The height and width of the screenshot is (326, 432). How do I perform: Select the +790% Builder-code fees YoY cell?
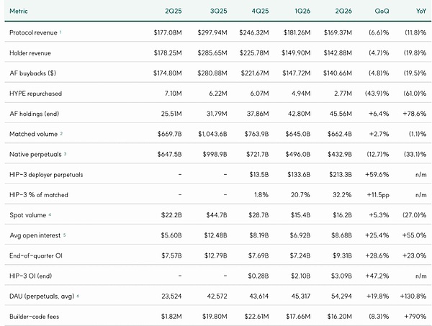tap(415, 317)
